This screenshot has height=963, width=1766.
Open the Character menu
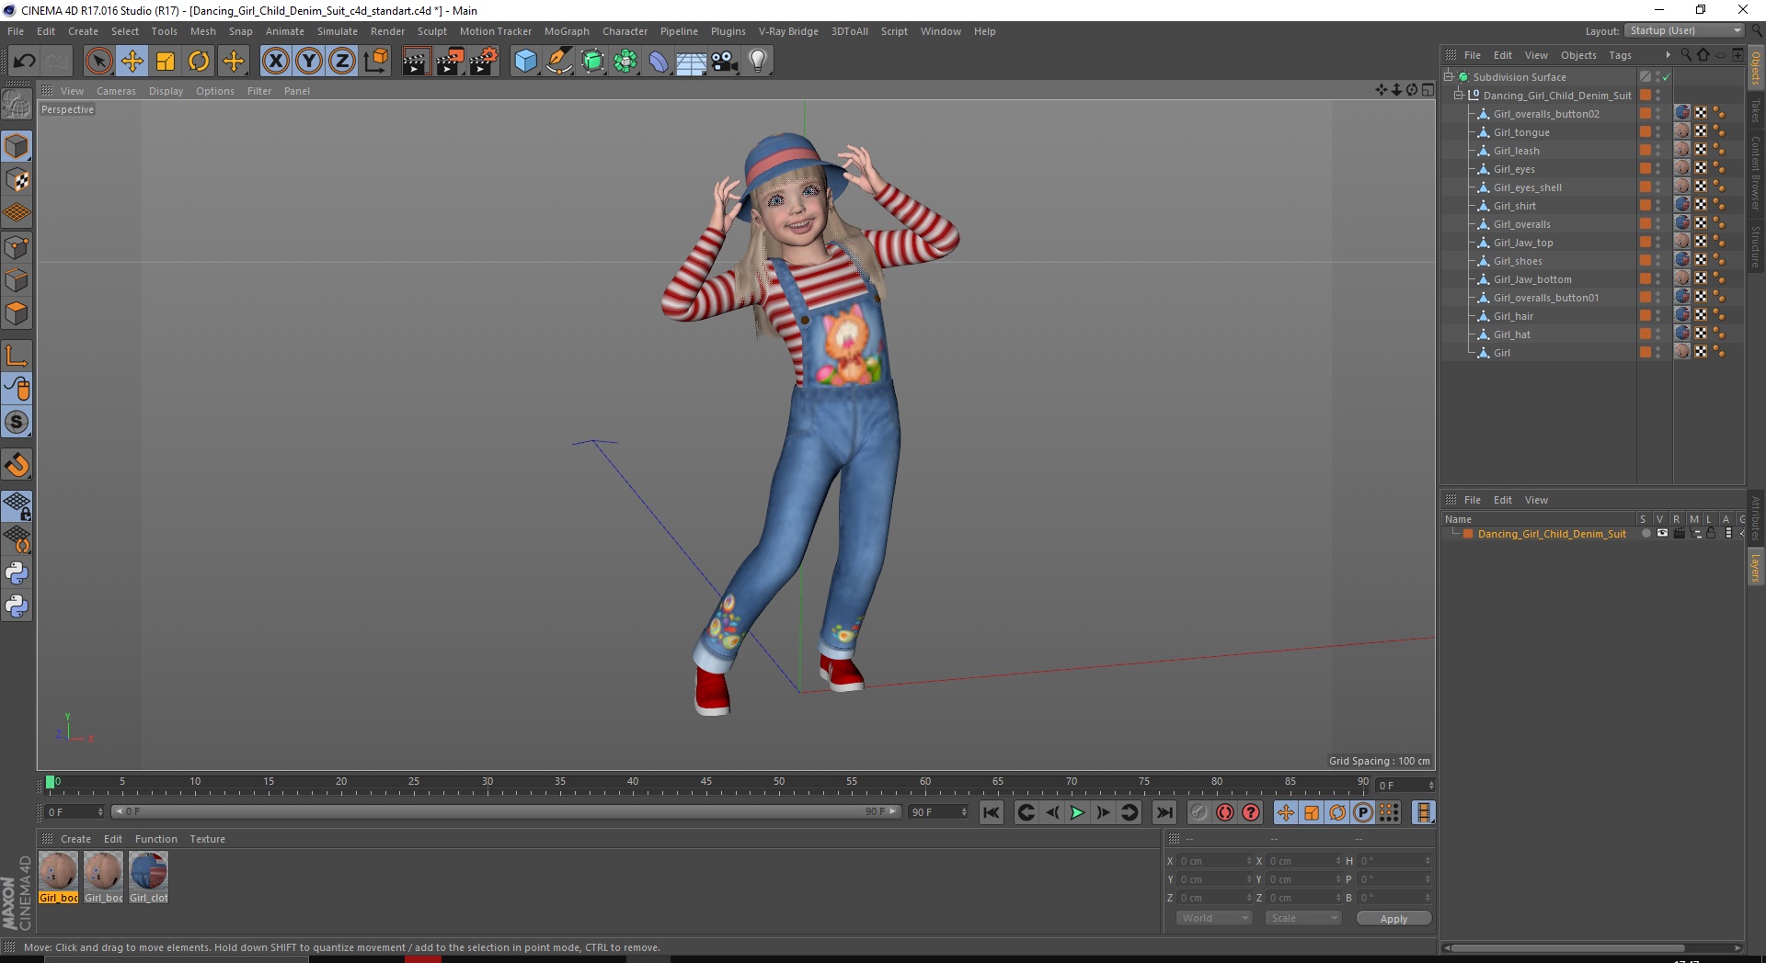coord(625,31)
